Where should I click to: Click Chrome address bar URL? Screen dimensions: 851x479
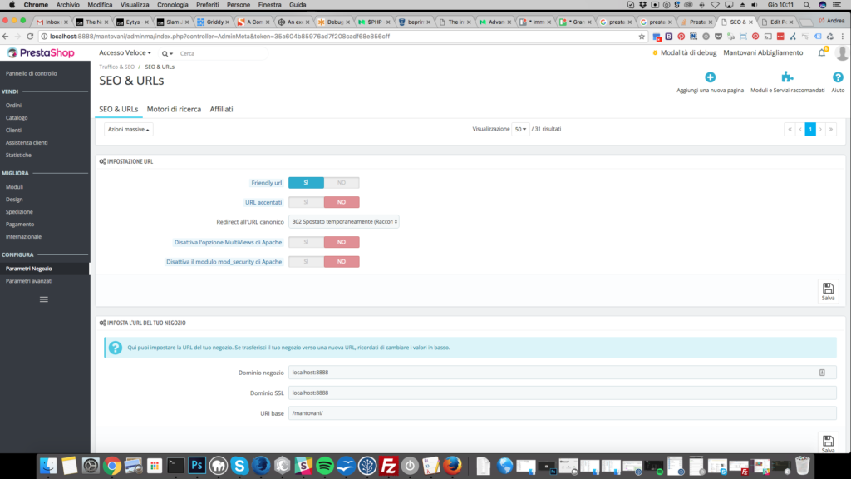click(x=219, y=37)
